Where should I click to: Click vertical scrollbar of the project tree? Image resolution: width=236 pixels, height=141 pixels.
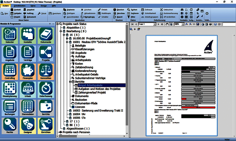pos(127,75)
